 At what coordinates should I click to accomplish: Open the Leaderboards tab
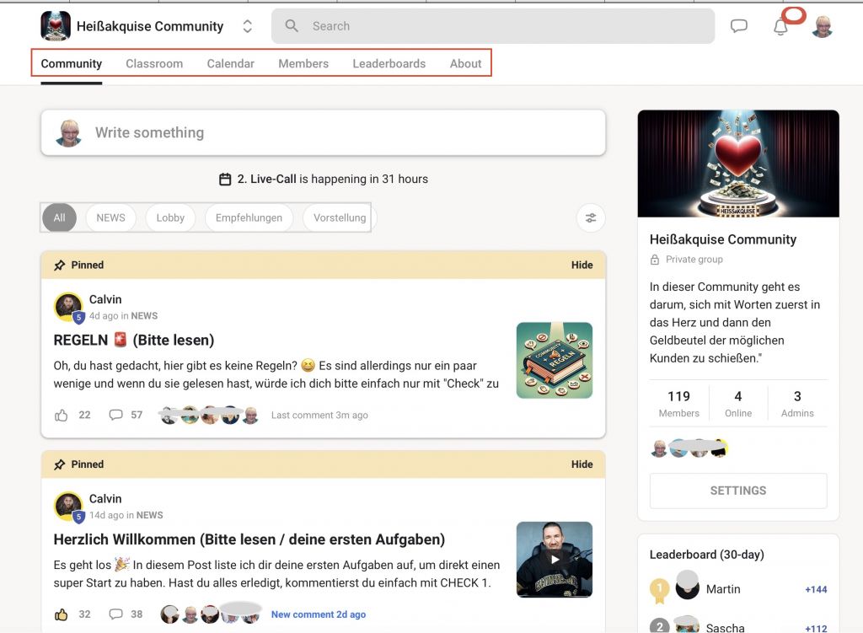389,63
